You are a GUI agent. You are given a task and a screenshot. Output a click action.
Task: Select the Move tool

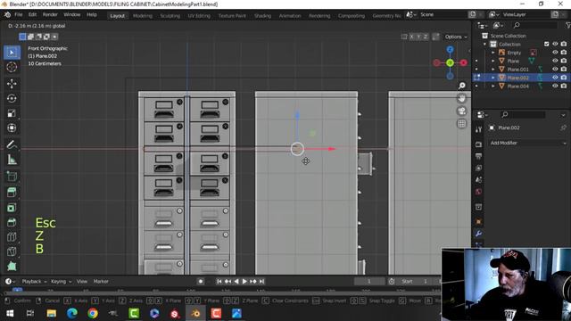[12, 84]
